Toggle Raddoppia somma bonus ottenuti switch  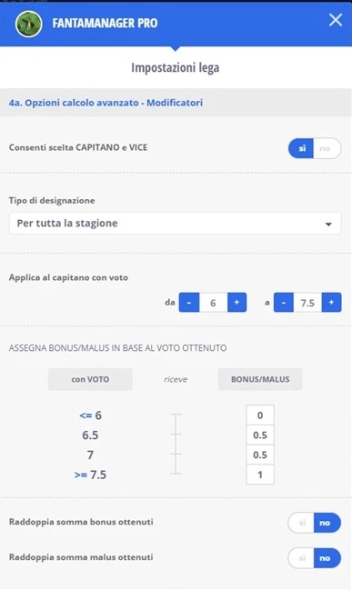(315, 523)
